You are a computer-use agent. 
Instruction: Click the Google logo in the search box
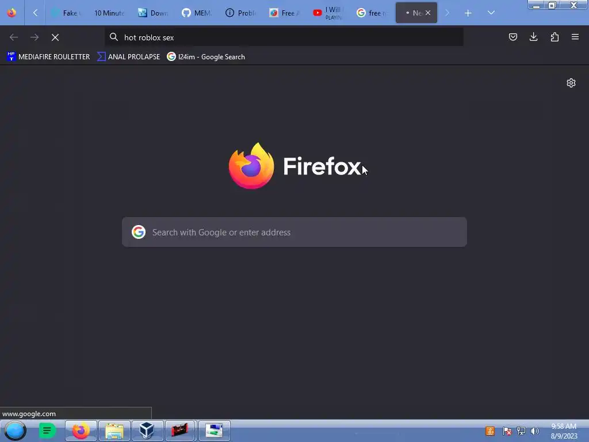[x=139, y=232]
